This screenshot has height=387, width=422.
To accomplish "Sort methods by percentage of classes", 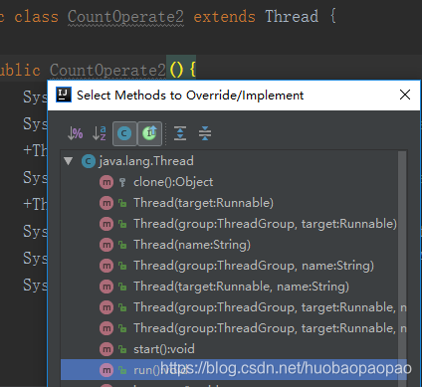I will 75,133.
